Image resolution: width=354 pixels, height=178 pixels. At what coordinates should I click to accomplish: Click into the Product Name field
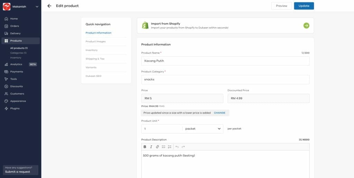click(x=225, y=61)
